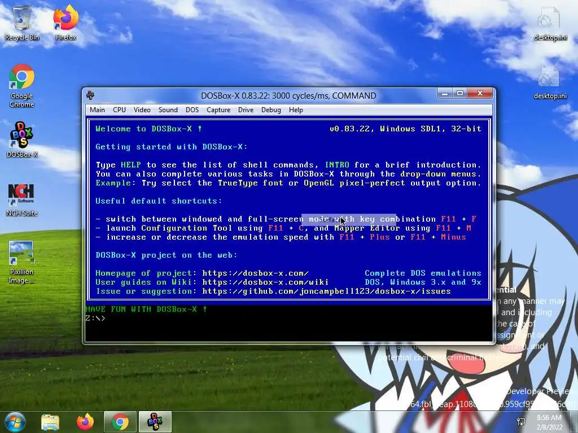Screen dimensions: 578x433
Task: Select the Firefox desktop shortcut
Action: 65,23
